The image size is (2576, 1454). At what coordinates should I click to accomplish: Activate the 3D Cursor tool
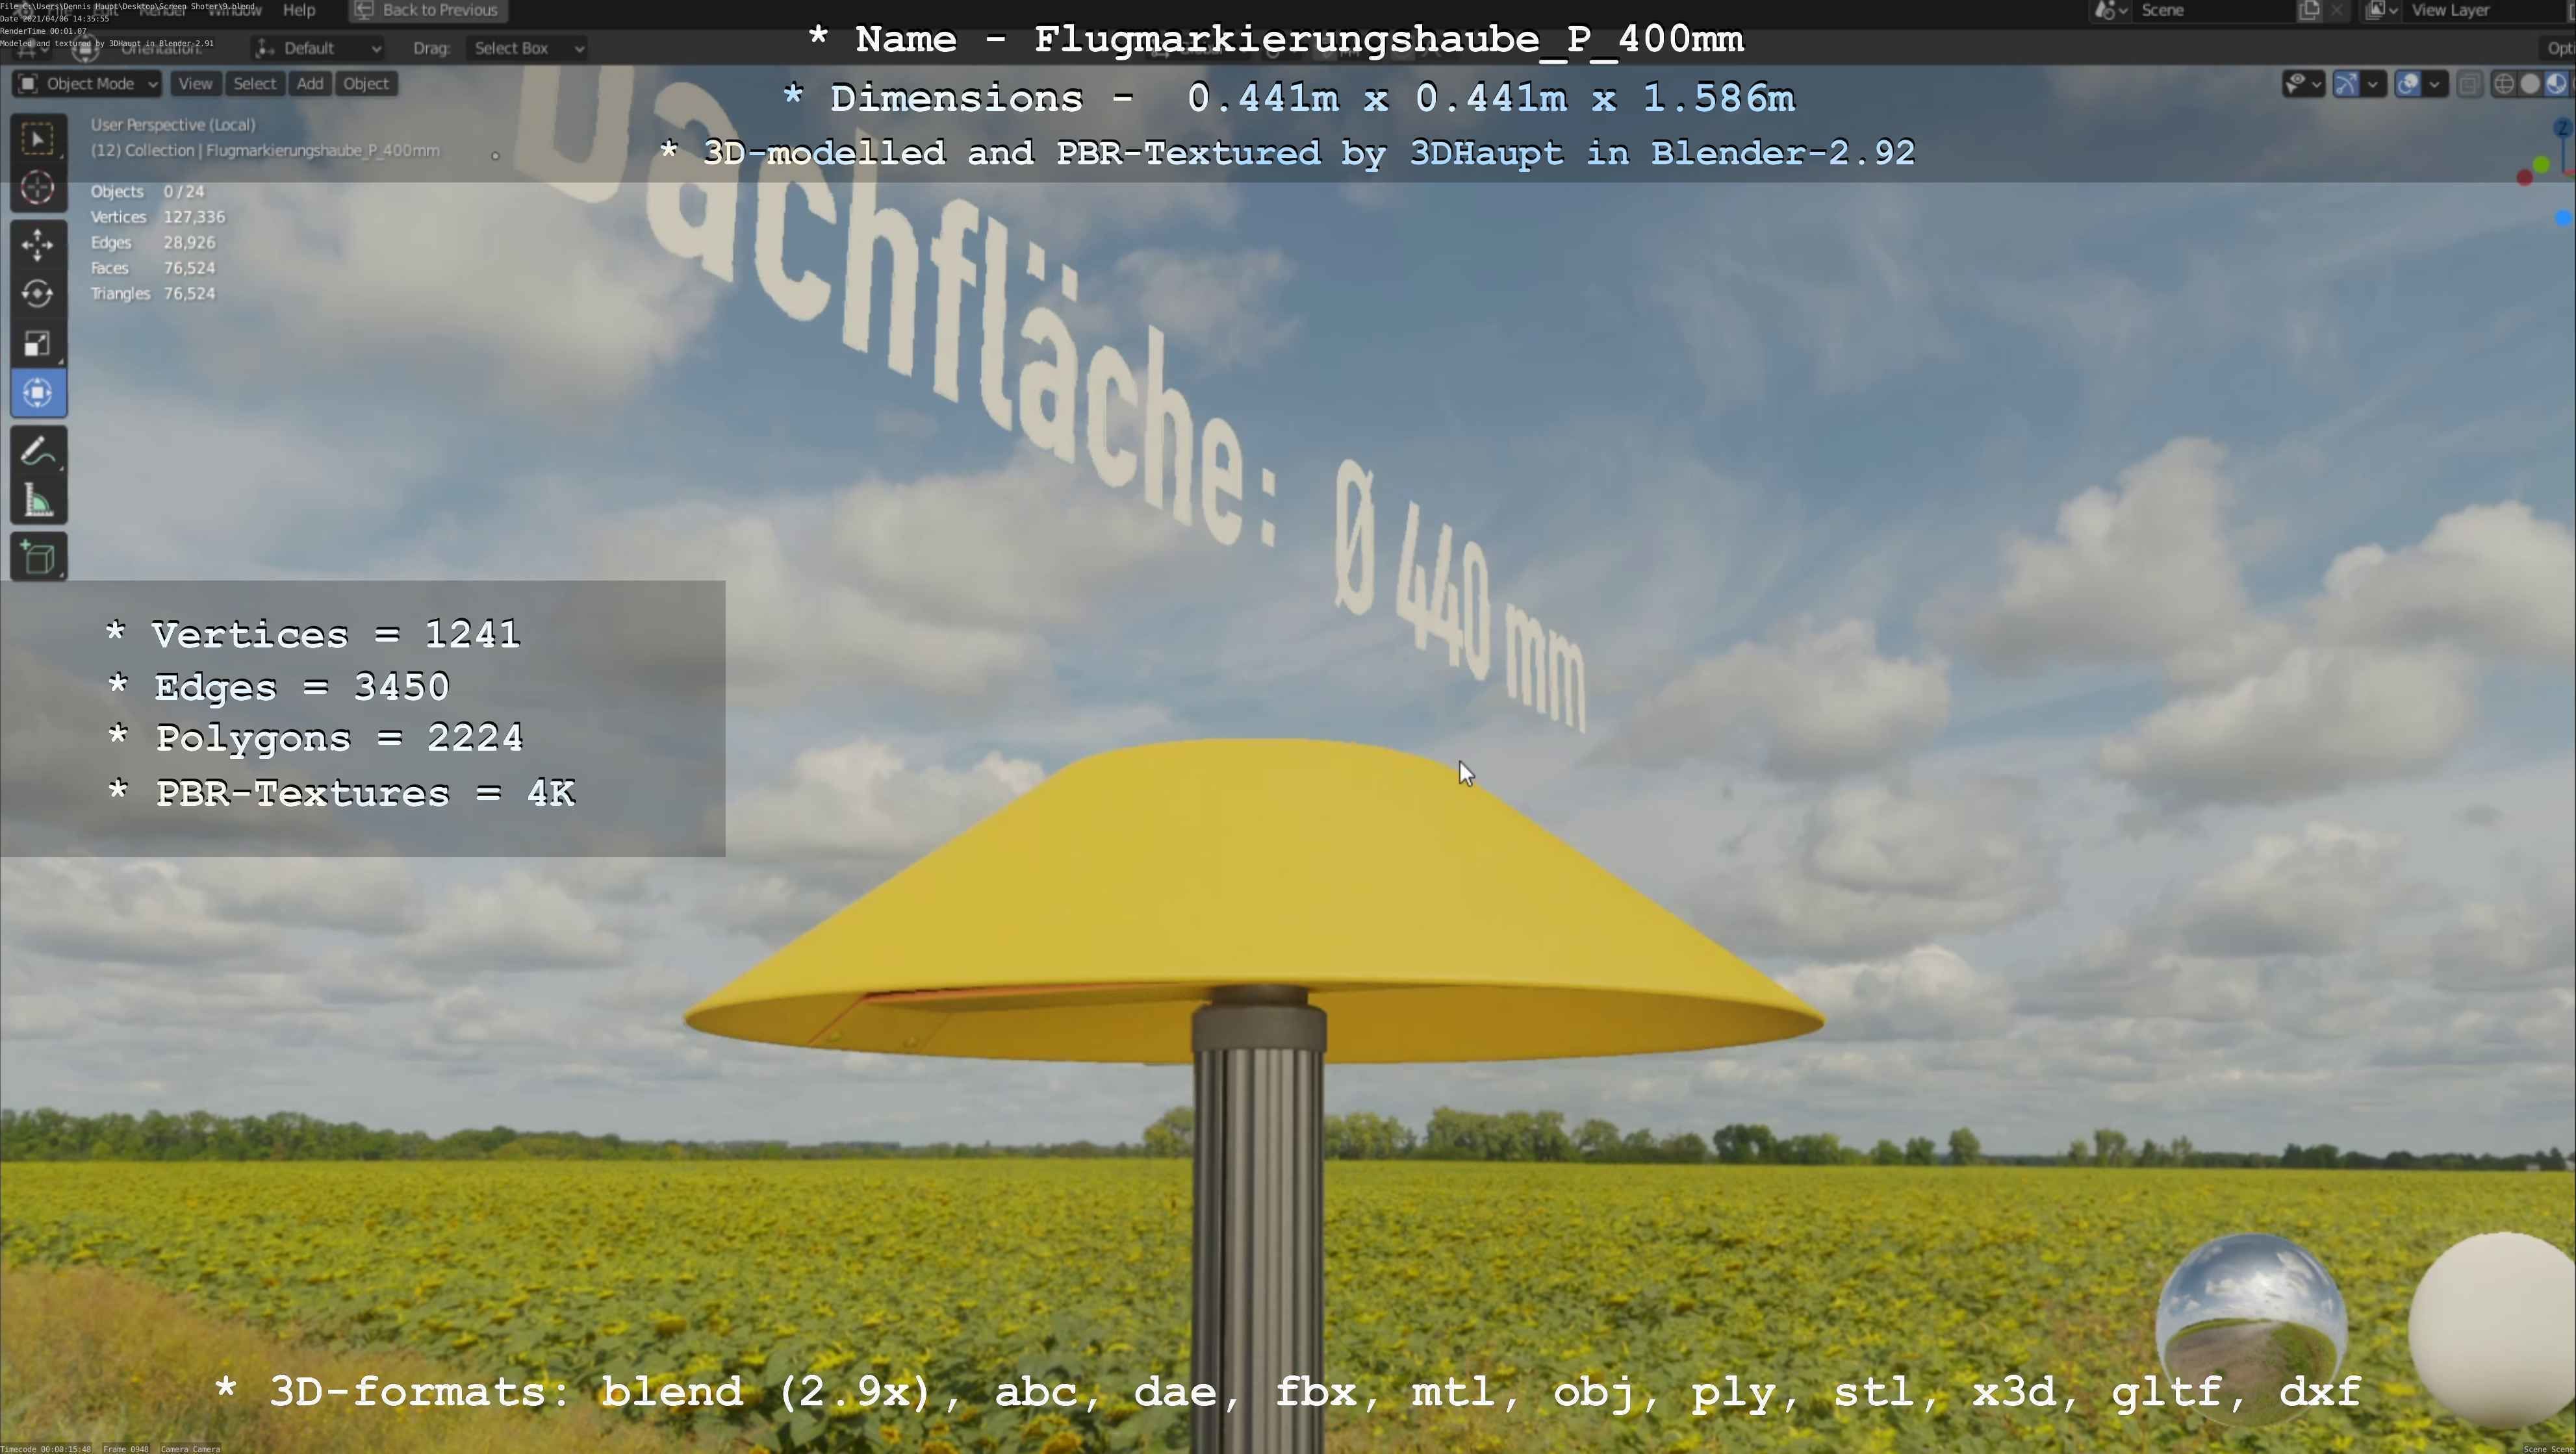pos(38,188)
